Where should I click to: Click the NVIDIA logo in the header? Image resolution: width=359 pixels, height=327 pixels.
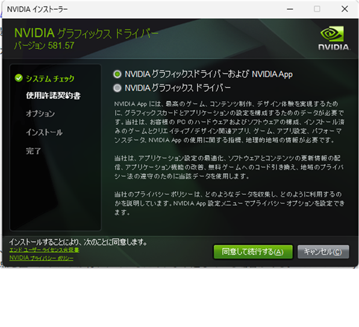pyautogui.click(x=334, y=38)
